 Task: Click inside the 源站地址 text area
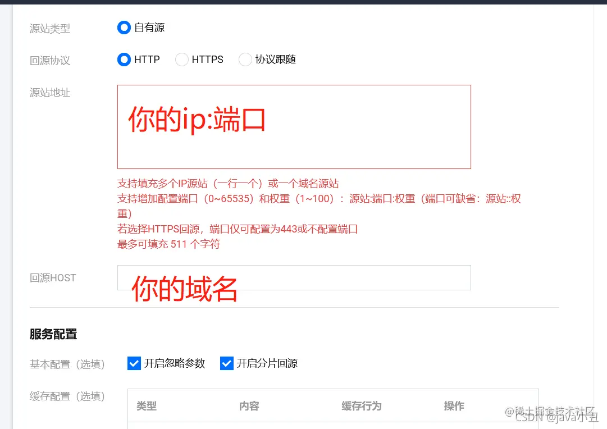(294, 126)
